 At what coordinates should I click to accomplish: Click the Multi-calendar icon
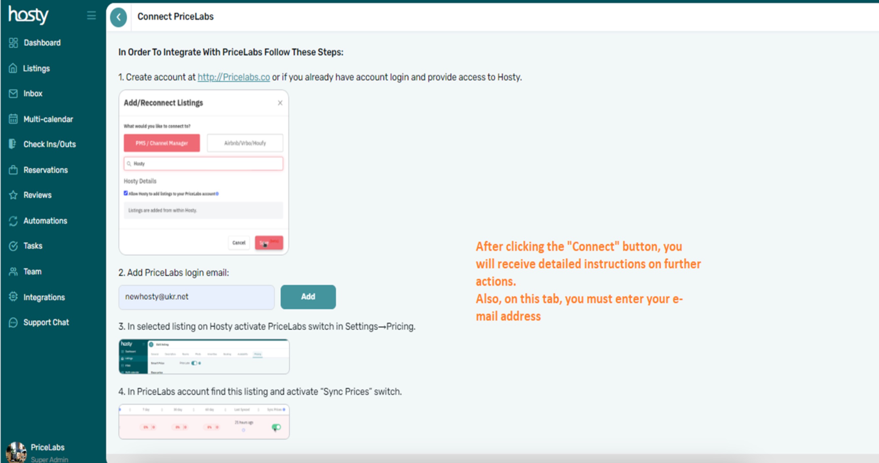click(13, 119)
